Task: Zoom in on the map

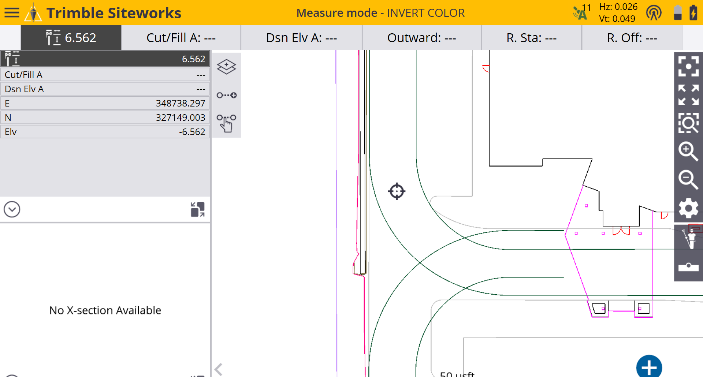Action: (x=688, y=151)
